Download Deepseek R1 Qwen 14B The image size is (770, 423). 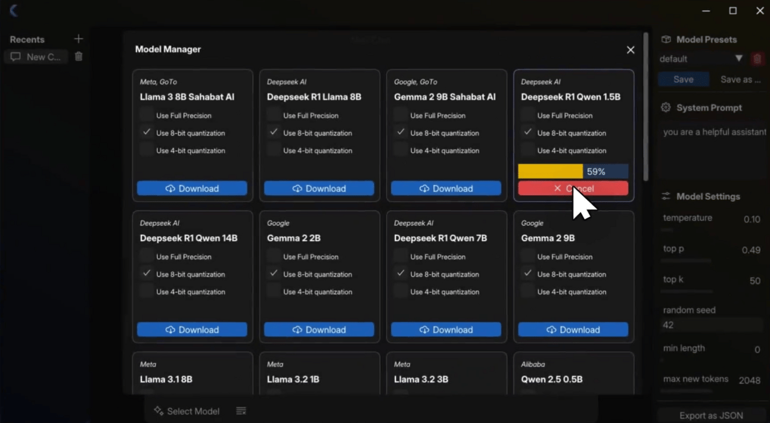click(192, 330)
